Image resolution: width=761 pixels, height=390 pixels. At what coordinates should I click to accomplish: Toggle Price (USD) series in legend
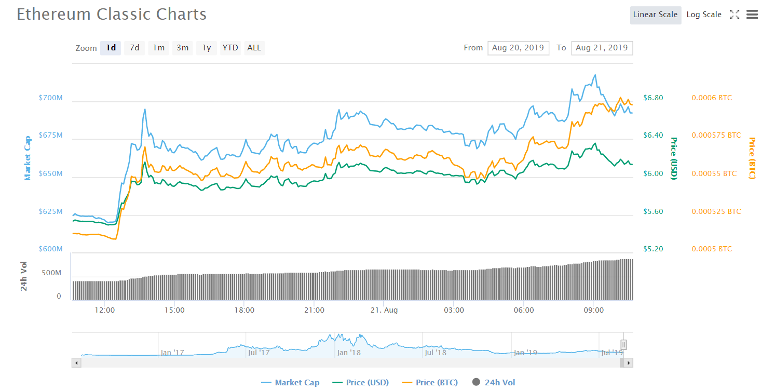[360, 383]
